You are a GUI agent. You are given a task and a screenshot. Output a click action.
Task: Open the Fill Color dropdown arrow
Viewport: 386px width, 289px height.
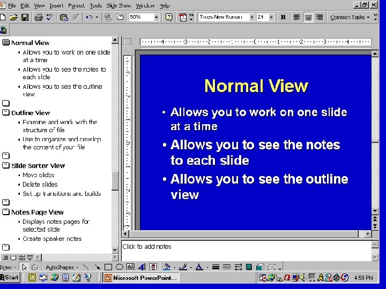pyautogui.click(x=175, y=268)
